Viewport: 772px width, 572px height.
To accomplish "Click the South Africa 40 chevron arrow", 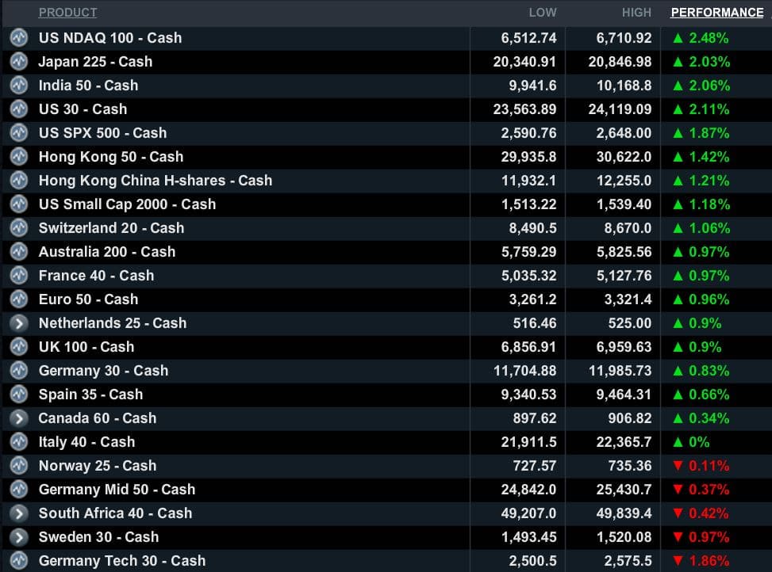I will [x=19, y=513].
